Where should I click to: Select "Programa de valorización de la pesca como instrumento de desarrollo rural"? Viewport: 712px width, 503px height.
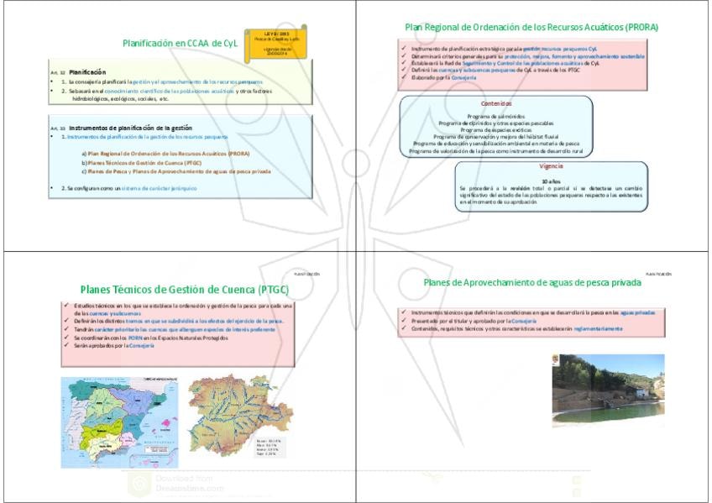point(496,150)
